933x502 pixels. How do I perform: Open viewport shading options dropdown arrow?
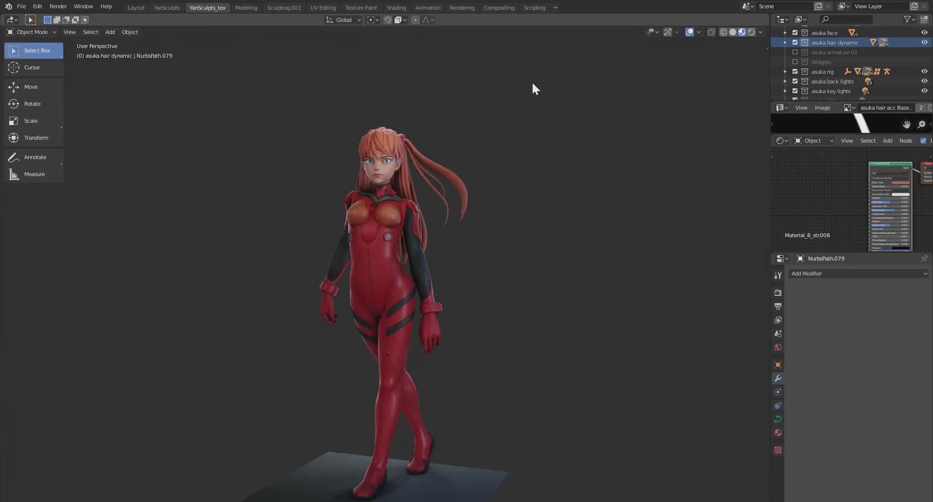pos(760,32)
